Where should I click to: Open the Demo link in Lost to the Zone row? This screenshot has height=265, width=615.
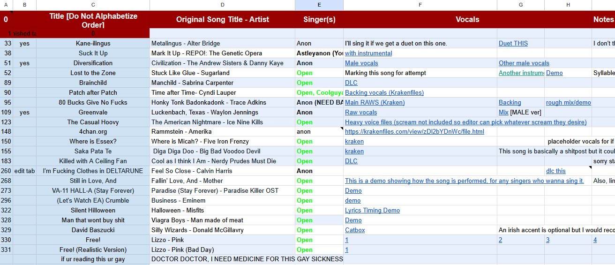click(x=555, y=73)
